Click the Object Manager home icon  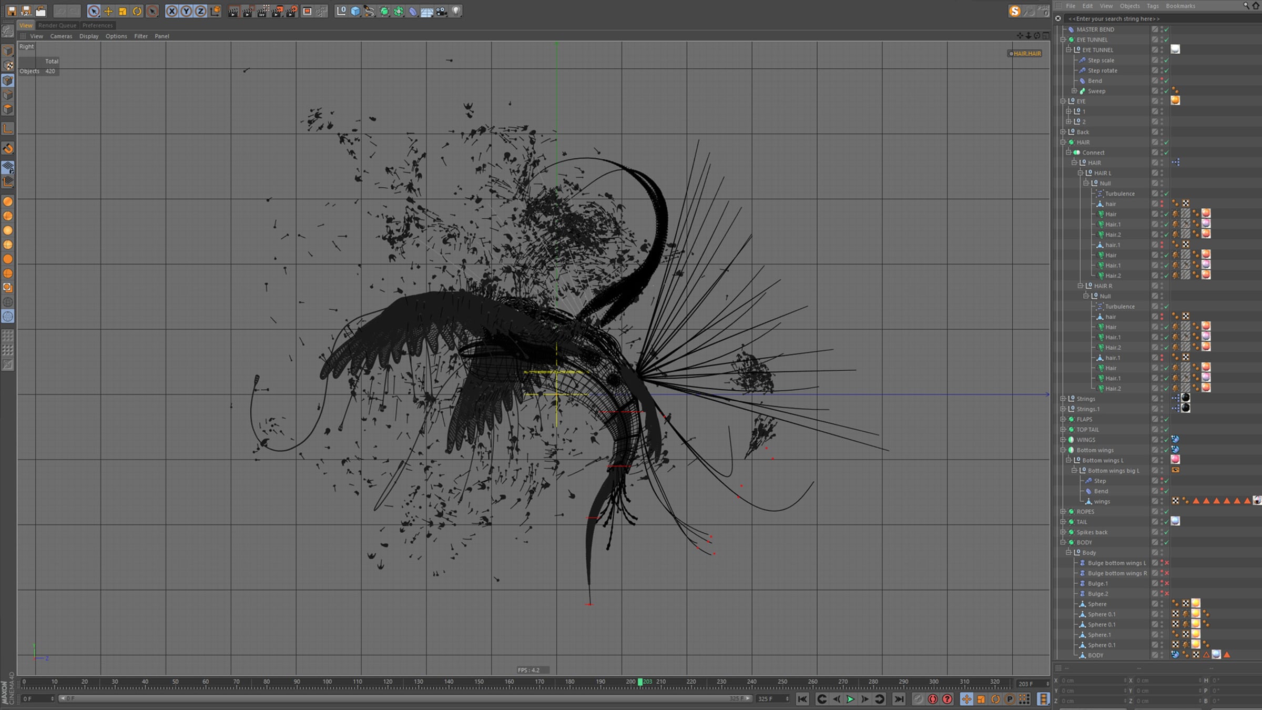1256,6
